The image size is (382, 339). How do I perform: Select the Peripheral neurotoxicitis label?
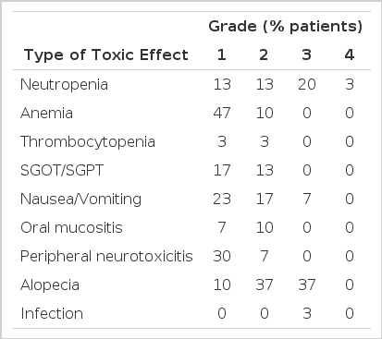click(106, 257)
